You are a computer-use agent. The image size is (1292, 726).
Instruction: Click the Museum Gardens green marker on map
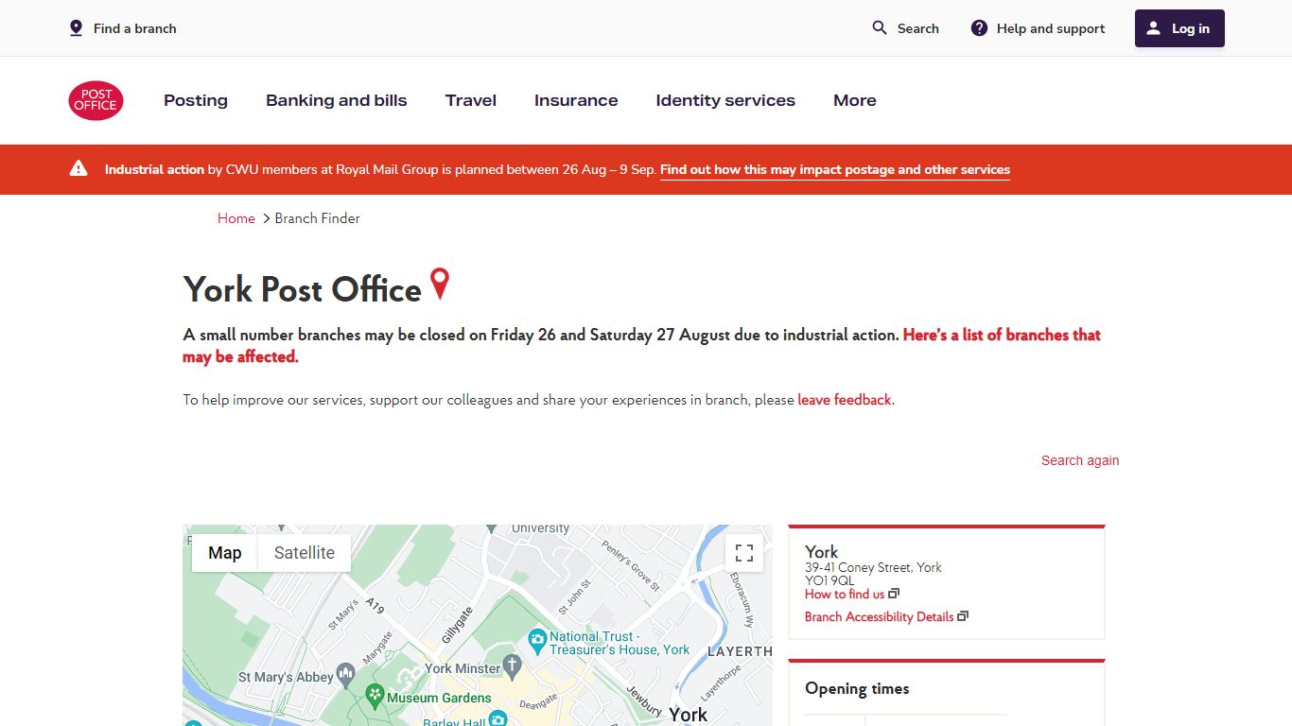pos(375,696)
